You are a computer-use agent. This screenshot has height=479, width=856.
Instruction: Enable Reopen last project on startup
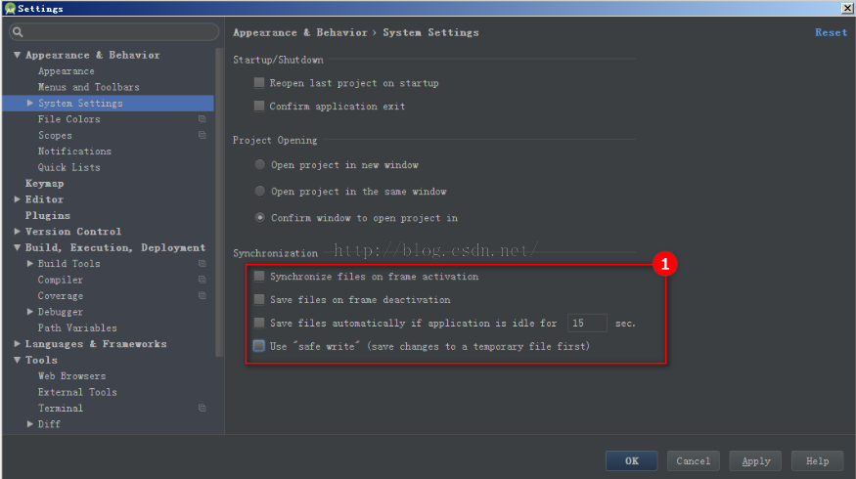(259, 83)
